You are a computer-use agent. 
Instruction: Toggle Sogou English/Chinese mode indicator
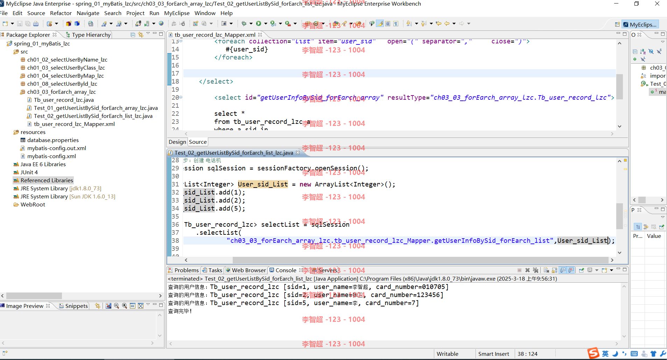(x=605, y=354)
